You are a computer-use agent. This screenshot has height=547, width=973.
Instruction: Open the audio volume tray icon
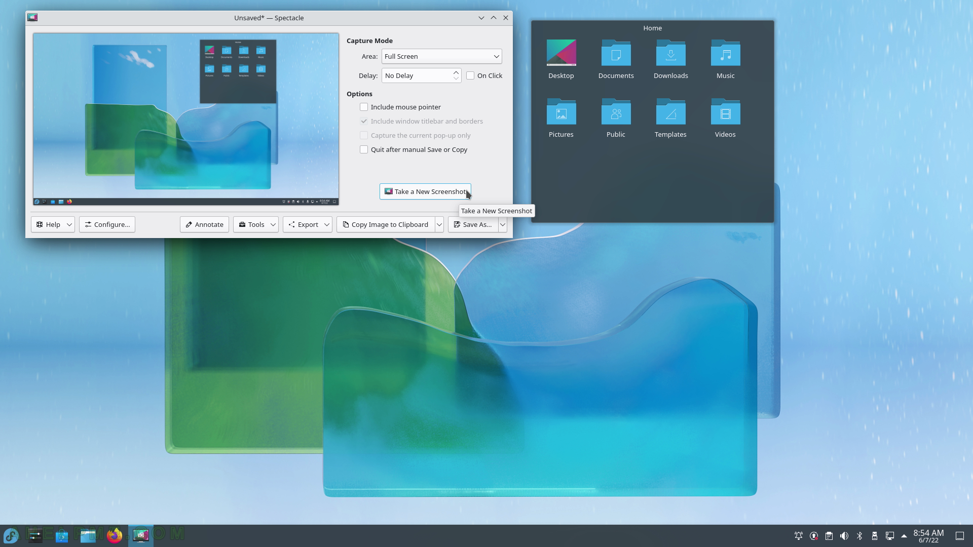(x=844, y=536)
